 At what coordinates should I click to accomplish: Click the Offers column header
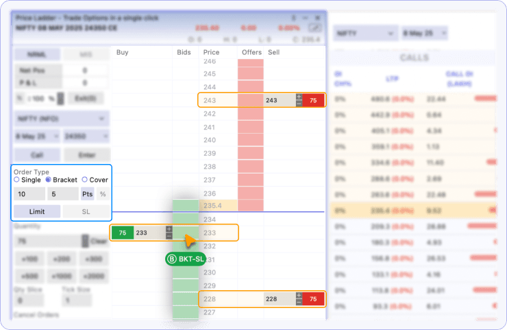point(251,52)
